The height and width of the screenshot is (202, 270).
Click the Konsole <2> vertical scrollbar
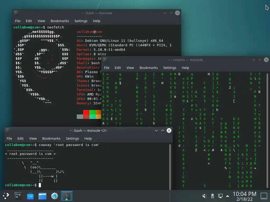tap(170, 166)
